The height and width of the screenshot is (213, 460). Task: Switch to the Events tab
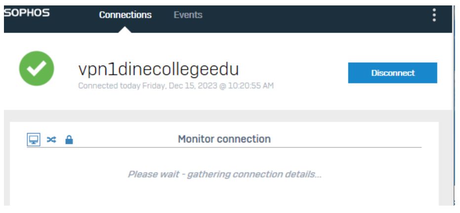tap(188, 15)
